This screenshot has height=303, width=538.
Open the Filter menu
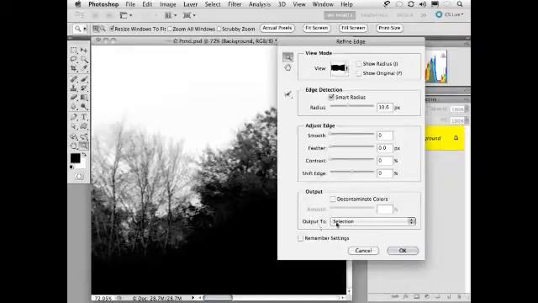pos(235,4)
